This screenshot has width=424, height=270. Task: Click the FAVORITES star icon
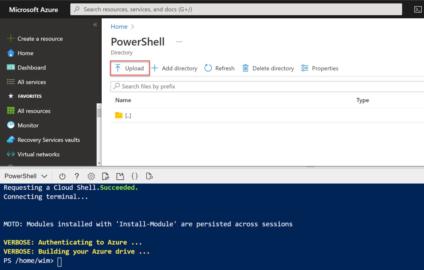[x=11, y=96]
